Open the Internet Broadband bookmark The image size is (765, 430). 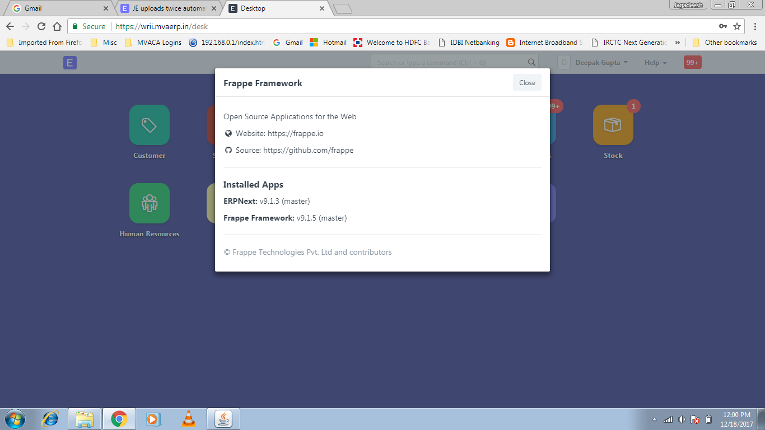545,42
